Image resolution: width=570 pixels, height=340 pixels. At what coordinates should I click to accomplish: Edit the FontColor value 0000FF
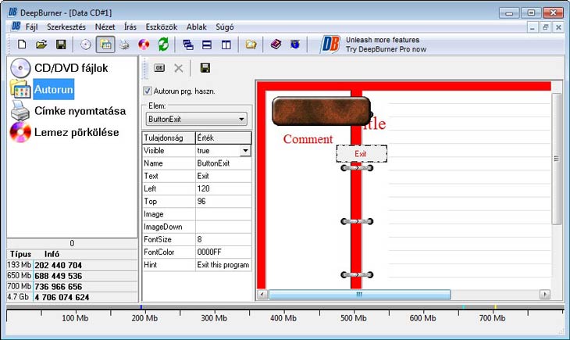[x=223, y=252]
